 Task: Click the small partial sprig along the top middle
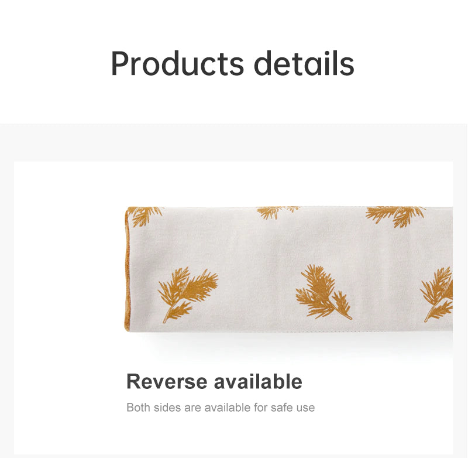[x=277, y=213]
